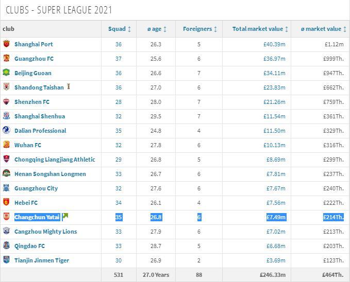Open the highlighted Changchun Yatai link

[37, 217]
